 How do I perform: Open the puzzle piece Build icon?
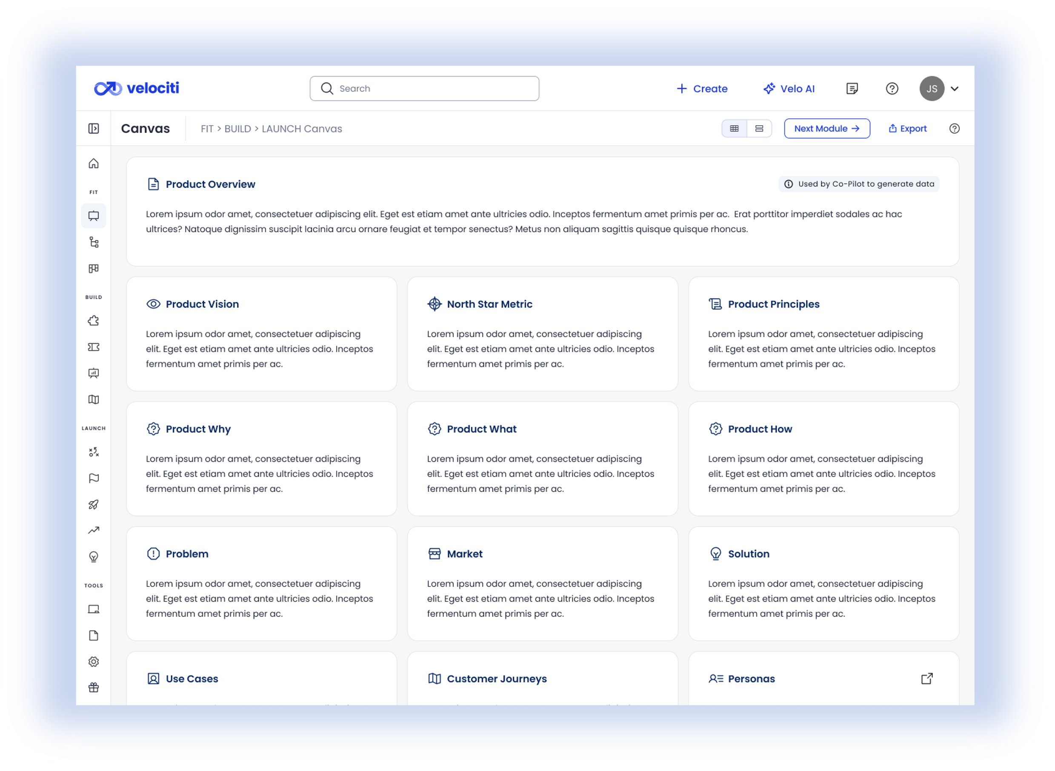94,321
